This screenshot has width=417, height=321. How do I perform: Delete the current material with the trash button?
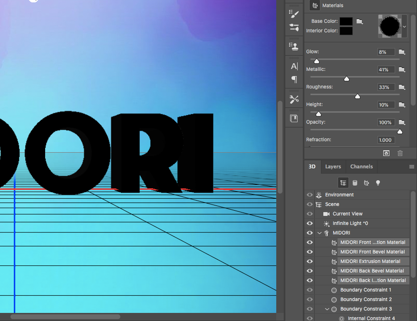(x=400, y=153)
